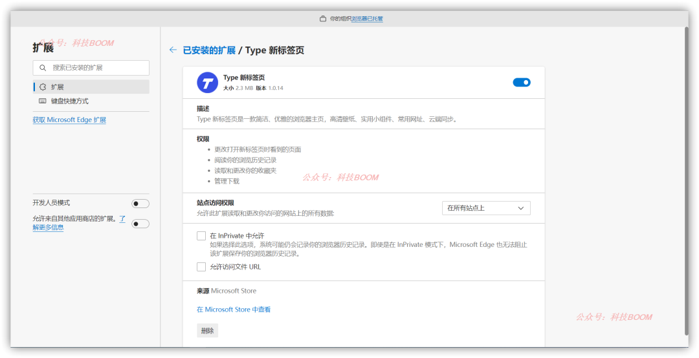Click the 读取和更改你的收藏夹 permission text
The height and width of the screenshot is (358, 699).
pos(245,171)
